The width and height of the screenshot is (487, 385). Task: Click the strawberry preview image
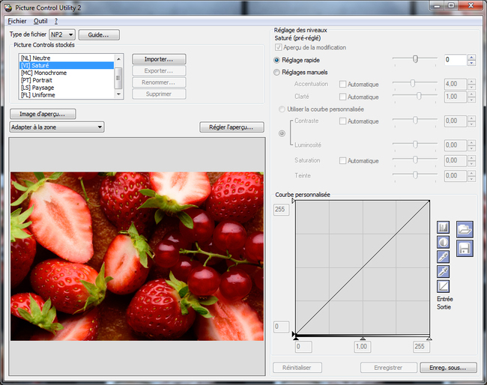coord(137,256)
